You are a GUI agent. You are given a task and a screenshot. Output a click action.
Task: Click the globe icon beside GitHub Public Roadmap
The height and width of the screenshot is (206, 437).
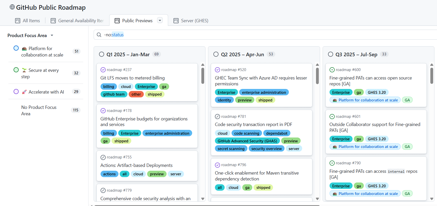click(12, 7)
